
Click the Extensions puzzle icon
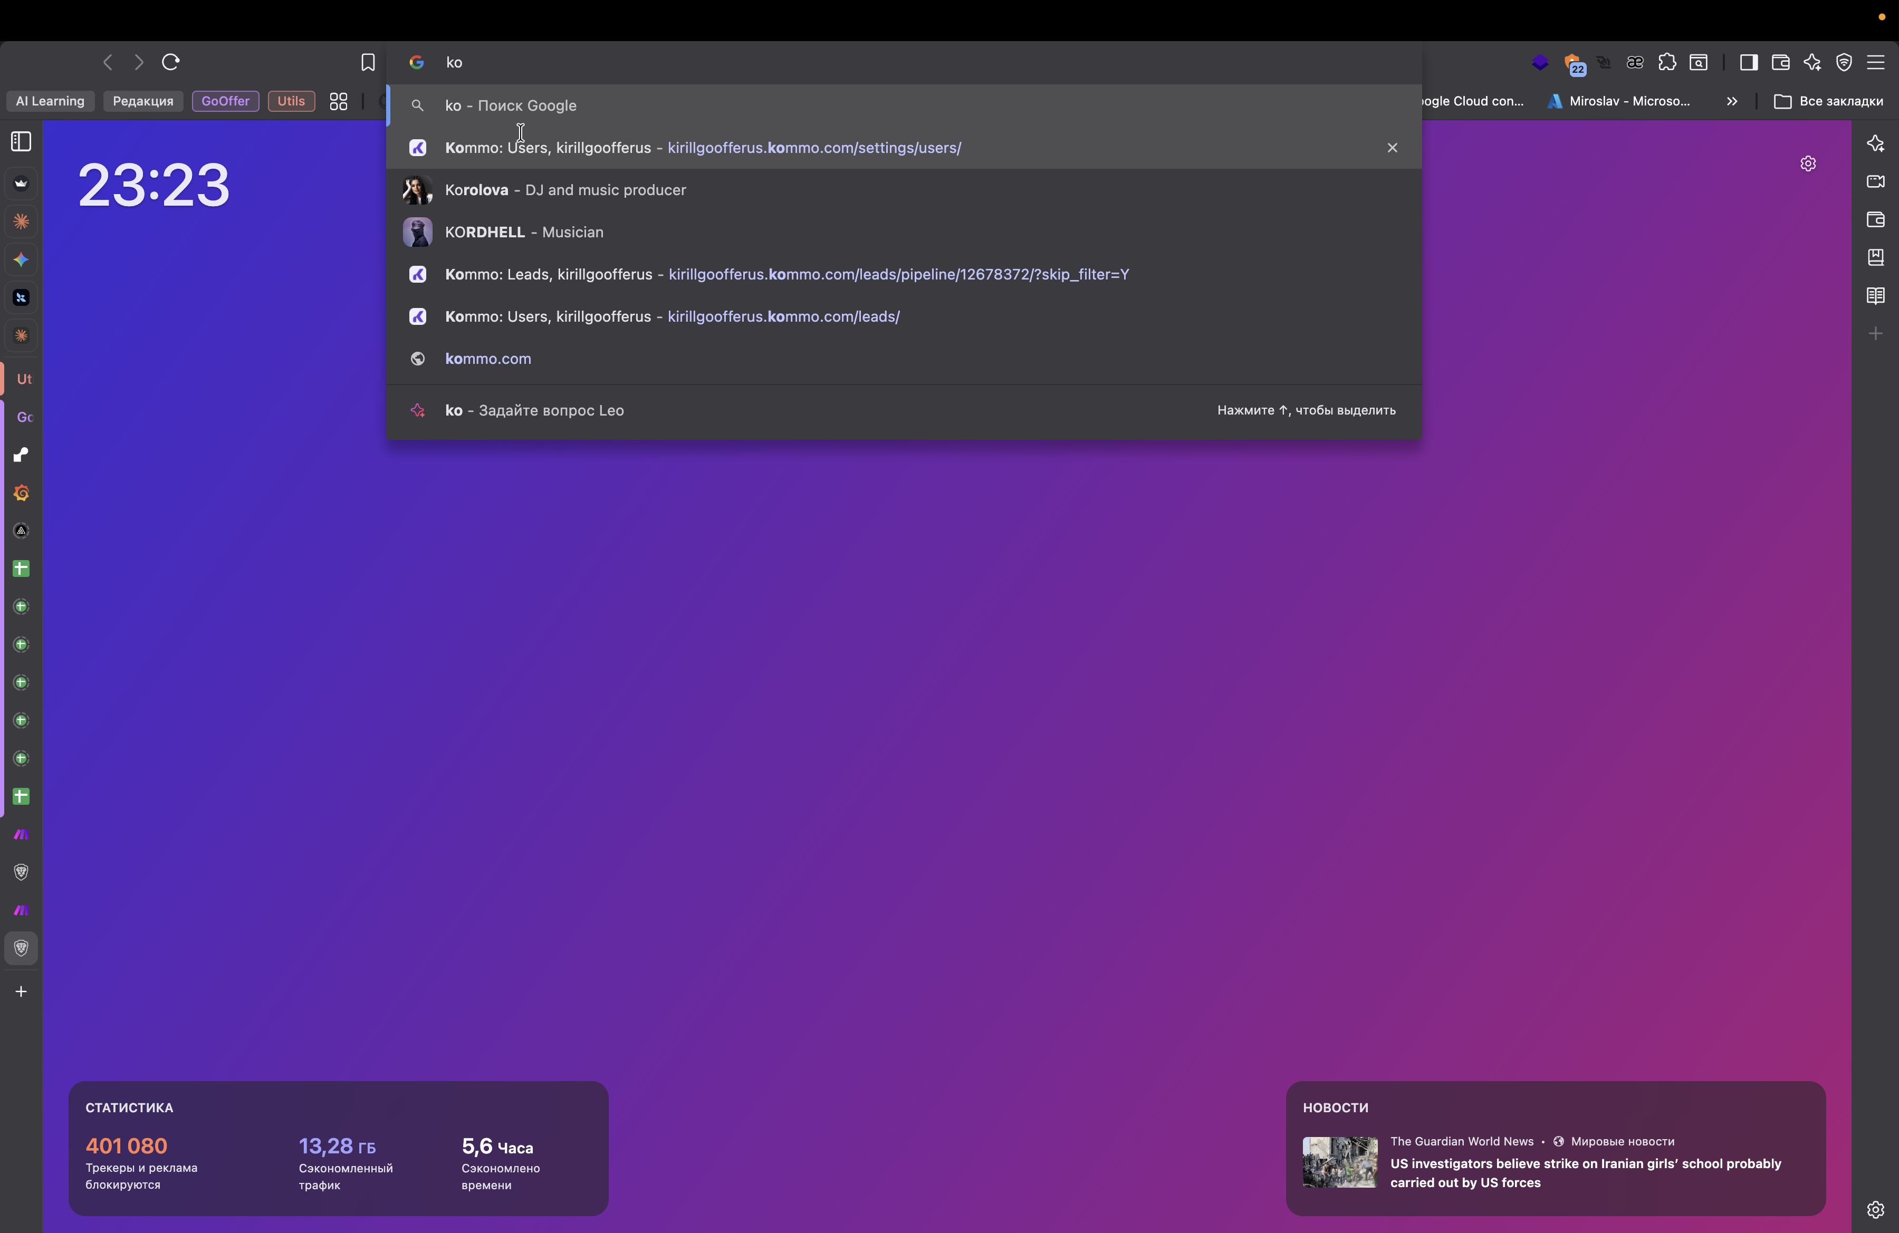coord(1667,62)
